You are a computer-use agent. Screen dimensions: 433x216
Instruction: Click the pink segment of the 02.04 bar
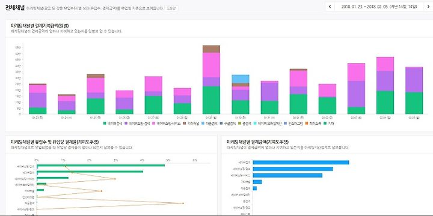385,64
